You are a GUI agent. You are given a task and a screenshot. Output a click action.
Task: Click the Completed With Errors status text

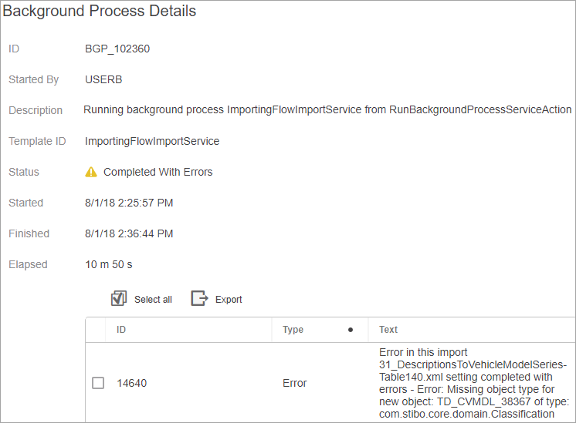pos(158,172)
